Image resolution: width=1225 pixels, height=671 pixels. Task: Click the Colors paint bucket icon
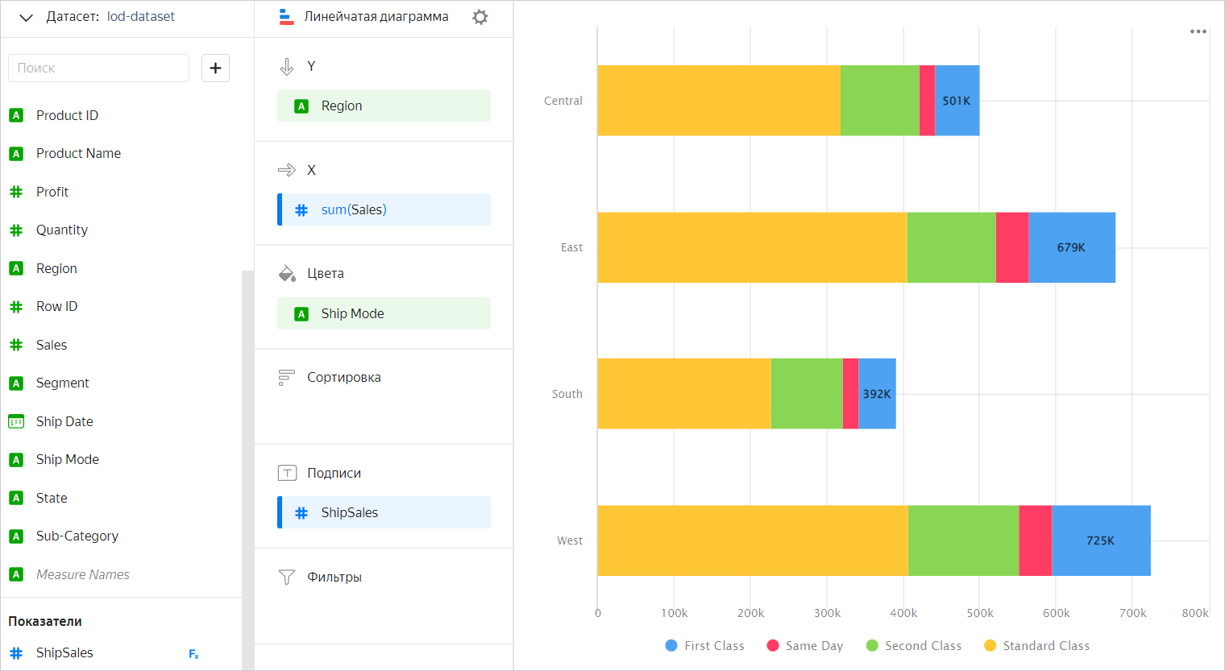pos(287,274)
